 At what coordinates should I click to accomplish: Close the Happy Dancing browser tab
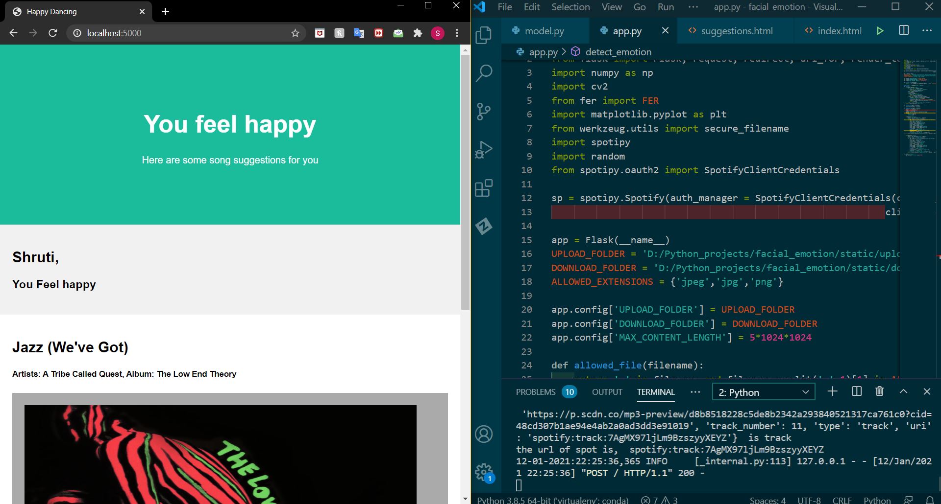tap(142, 11)
